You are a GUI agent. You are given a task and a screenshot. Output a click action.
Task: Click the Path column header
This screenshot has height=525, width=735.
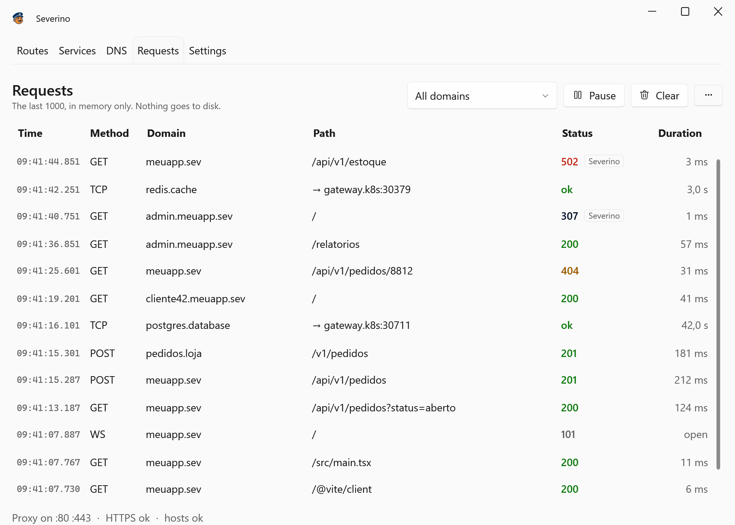[324, 133]
